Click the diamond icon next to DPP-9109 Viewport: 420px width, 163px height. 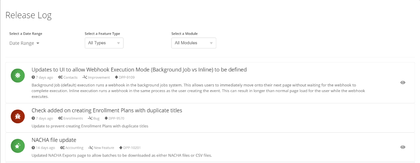pyautogui.click(x=116, y=77)
